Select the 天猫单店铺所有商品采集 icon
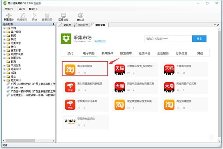 [120, 87]
